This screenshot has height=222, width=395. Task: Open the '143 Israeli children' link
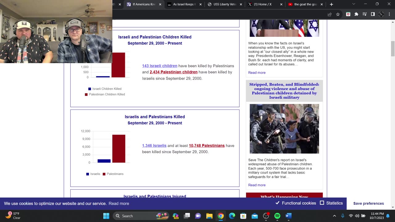[x=160, y=66]
